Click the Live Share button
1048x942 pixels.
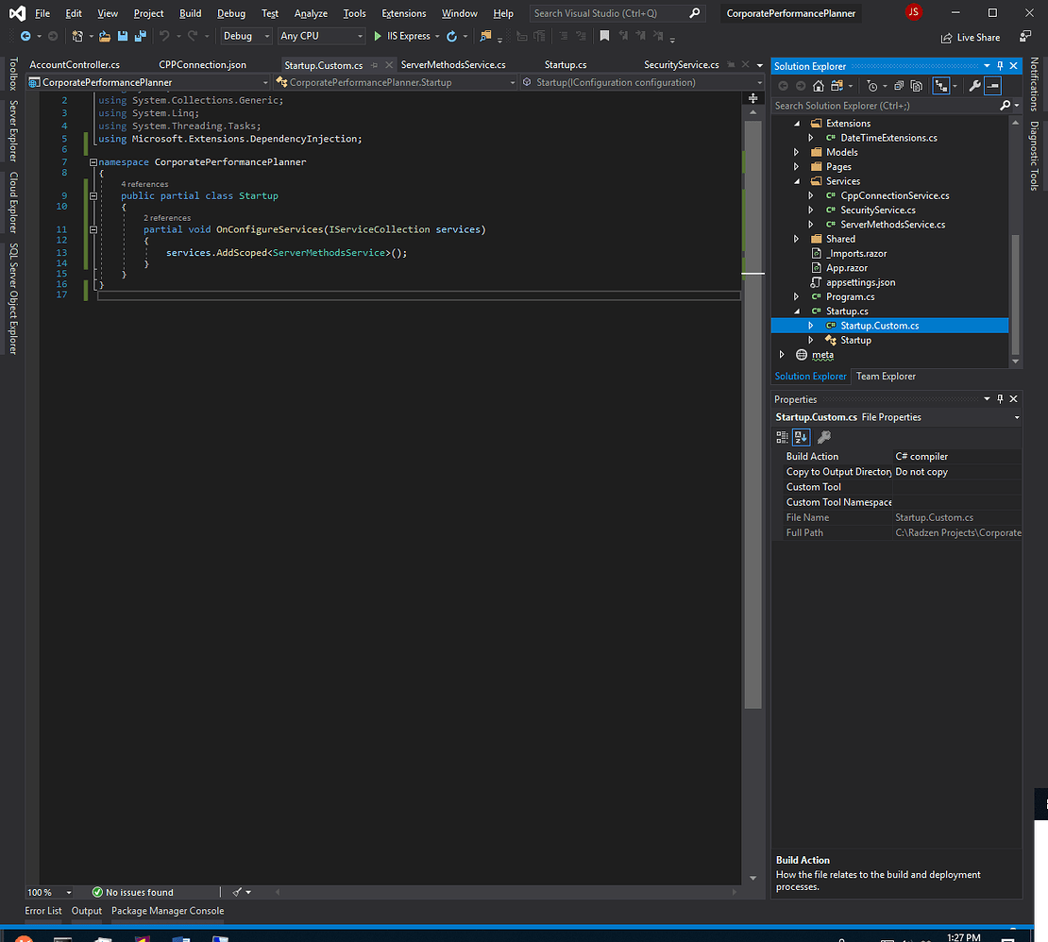pos(971,38)
